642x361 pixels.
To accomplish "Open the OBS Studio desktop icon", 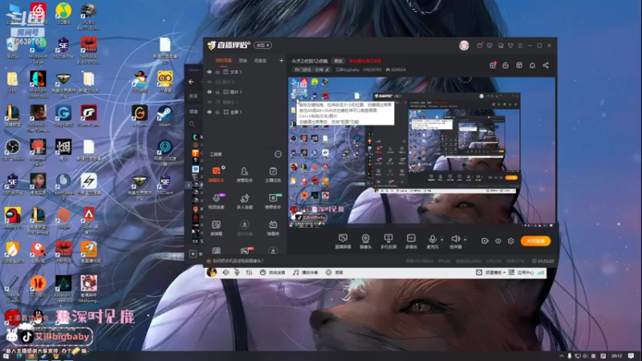I will click(x=13, y=150).
